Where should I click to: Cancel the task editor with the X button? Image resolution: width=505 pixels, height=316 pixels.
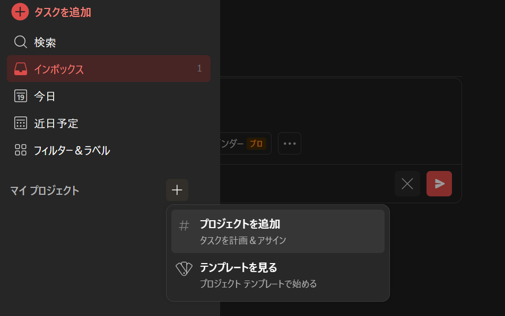pyautogui.click(x=407, y=184)
